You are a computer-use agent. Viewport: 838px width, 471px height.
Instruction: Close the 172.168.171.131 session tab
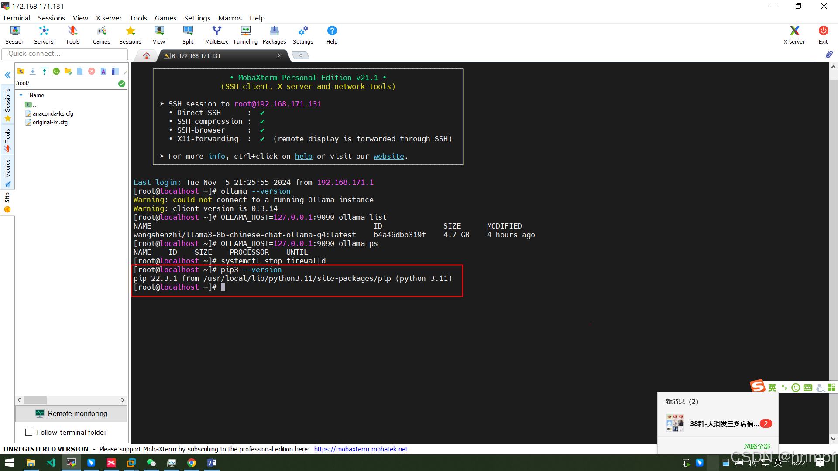pyautogui.click(x=280, y=55)
